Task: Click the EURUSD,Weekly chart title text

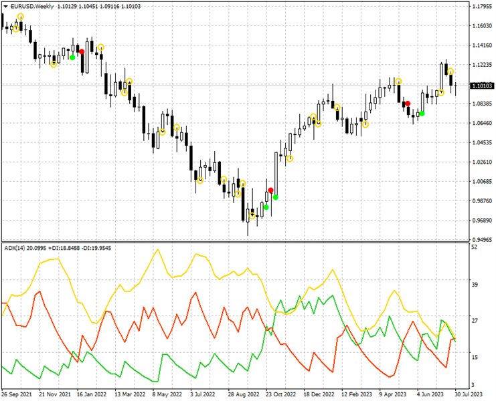Action: [32, 6]
